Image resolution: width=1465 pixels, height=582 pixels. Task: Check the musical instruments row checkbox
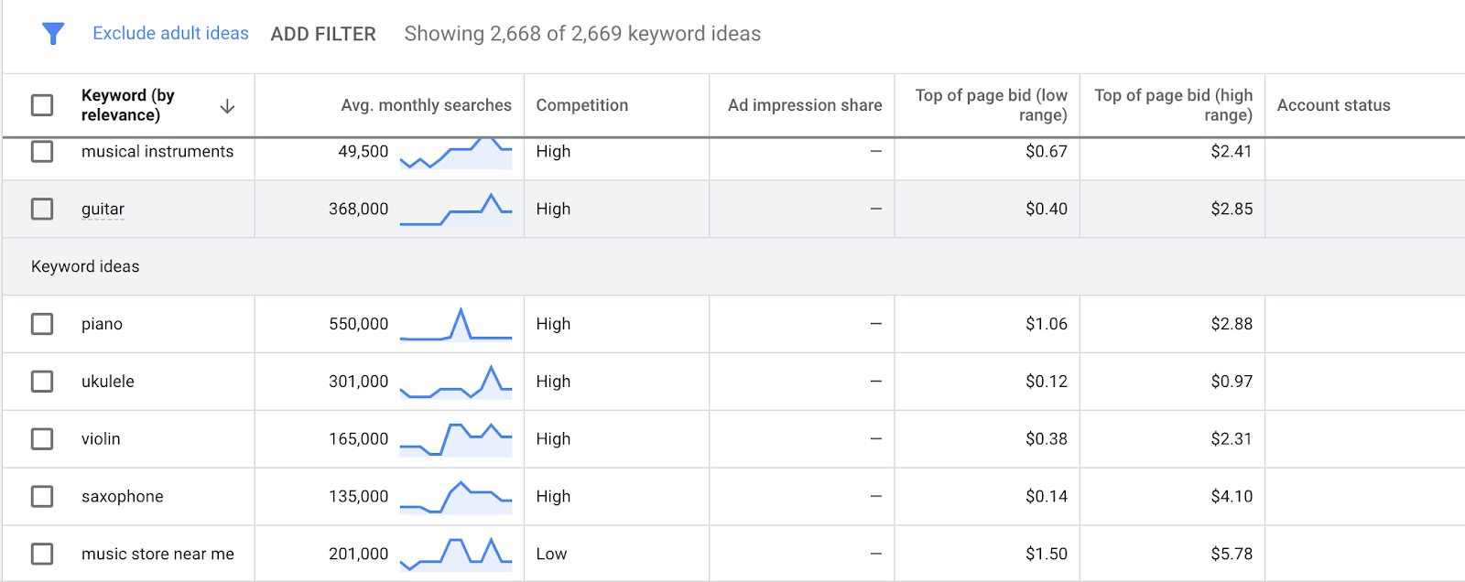click(42, 151)
